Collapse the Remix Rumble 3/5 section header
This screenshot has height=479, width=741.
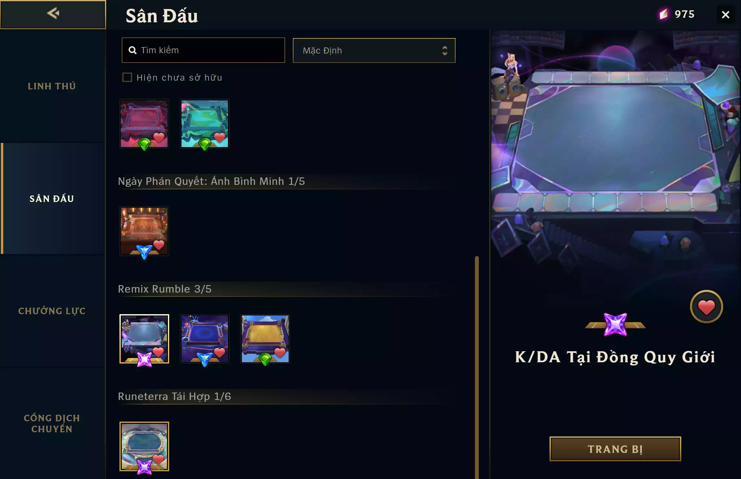(x=165, y=289)
